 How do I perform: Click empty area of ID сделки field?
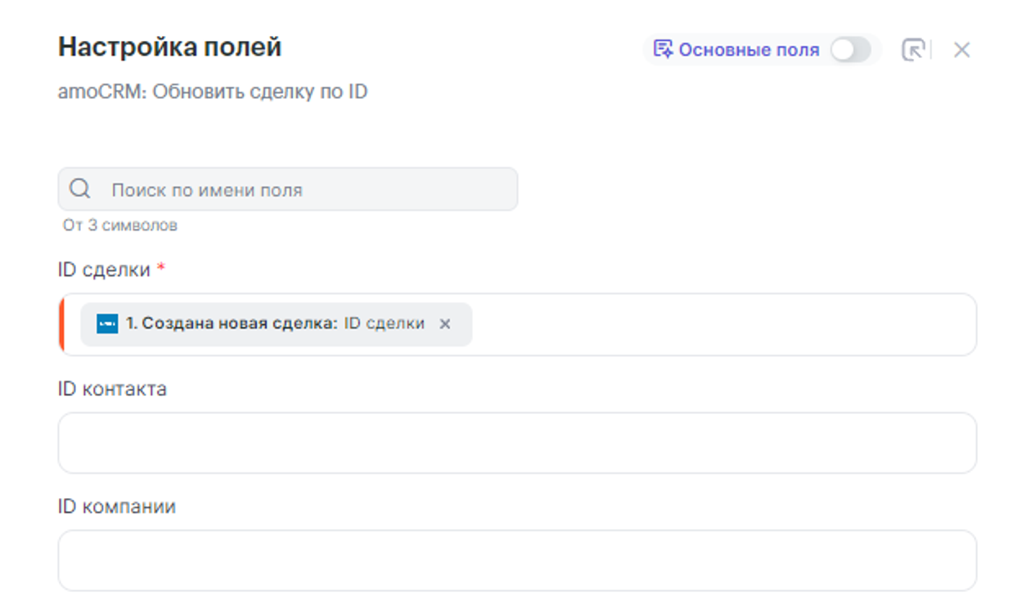click(x=720, y=324)
